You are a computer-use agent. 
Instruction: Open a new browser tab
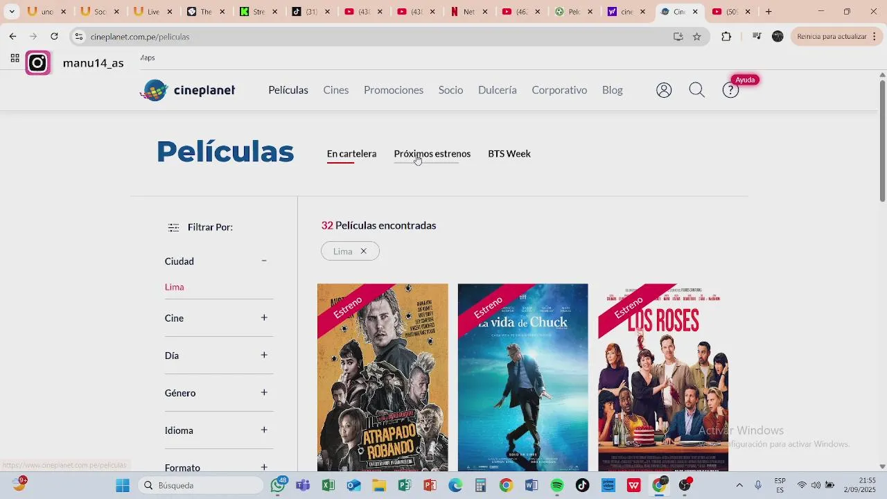[x=768, y=12]
